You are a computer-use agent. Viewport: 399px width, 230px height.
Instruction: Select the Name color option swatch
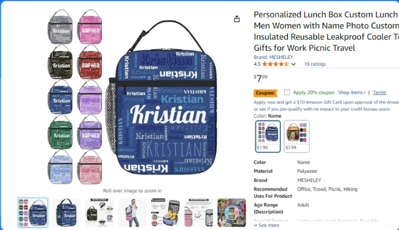click(x=268, y=137)
